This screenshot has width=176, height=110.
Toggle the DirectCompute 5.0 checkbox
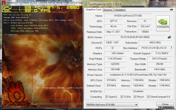pyautogui.click(x=148, y=97)
